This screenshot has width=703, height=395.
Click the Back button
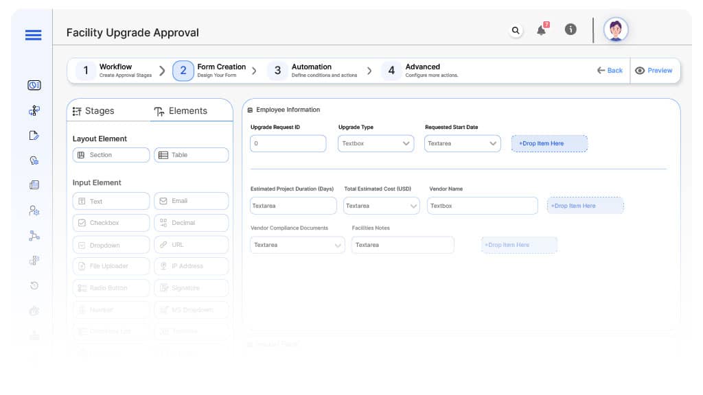coord(610,71)
